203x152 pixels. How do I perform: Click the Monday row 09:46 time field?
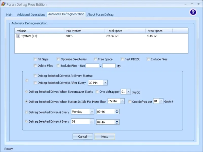106,112
